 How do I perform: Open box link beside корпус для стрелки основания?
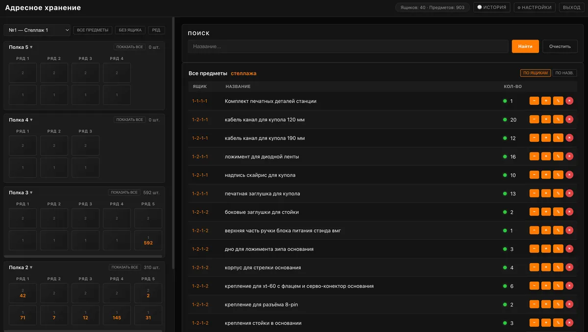click(x=200, y=267)
